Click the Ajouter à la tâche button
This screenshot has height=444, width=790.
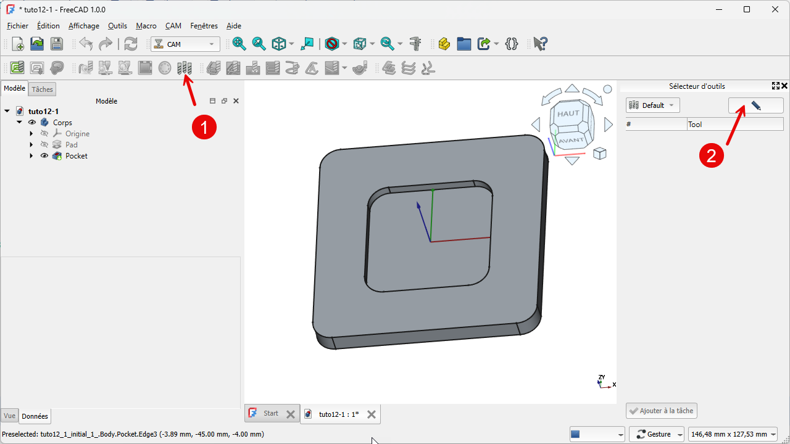click(x=661, y=411)
